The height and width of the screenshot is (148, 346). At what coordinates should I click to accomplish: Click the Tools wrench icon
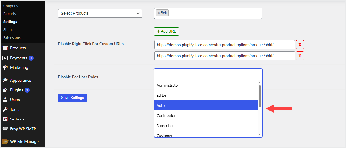pos(5,109)
